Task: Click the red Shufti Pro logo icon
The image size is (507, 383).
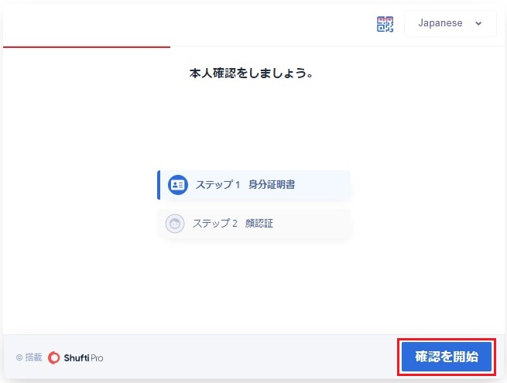Action: coord(53,357)
